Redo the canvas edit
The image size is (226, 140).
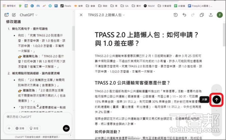(x=193, y=15)
